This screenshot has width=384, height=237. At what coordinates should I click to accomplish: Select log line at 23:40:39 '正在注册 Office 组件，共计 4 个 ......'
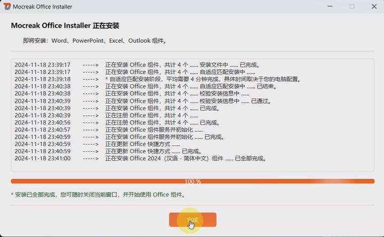pos(106,115)
